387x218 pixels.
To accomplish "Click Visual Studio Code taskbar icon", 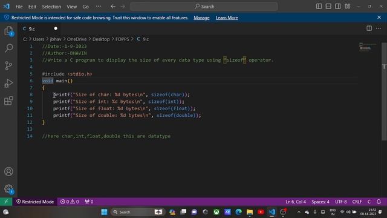I will pos(272,212).
